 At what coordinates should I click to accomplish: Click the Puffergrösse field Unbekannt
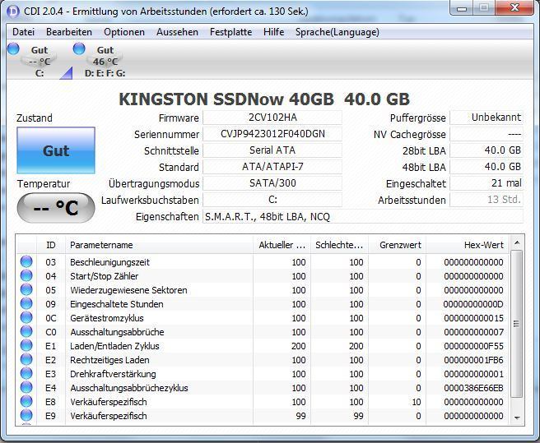point(486,118)
